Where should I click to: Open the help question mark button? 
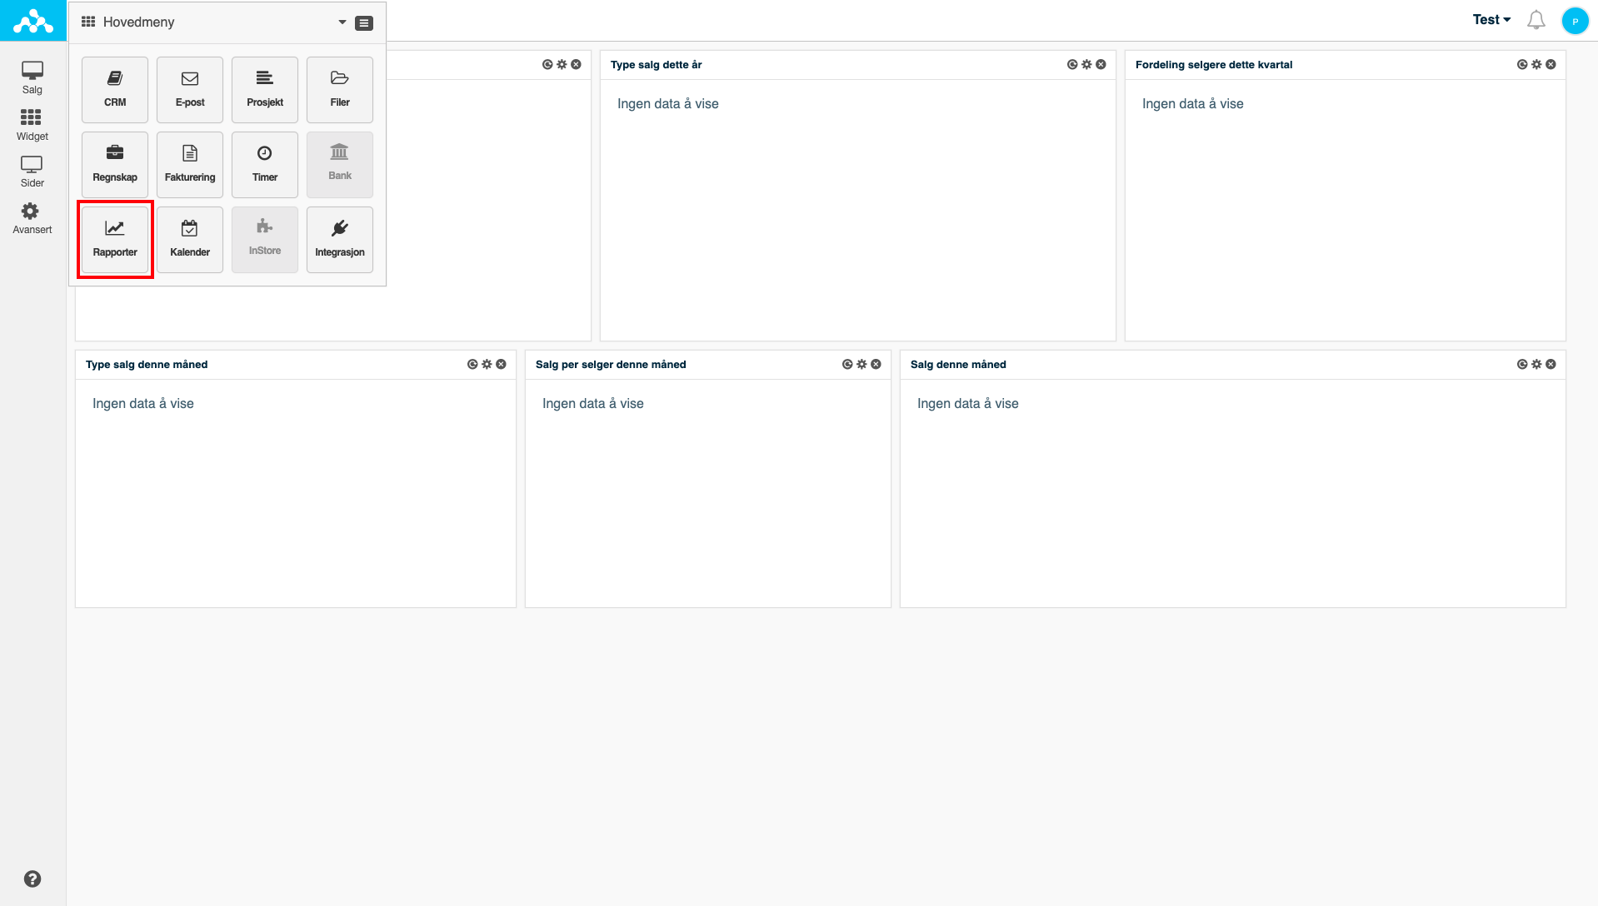[32, 879]
